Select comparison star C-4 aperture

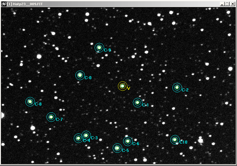[78, 138]
